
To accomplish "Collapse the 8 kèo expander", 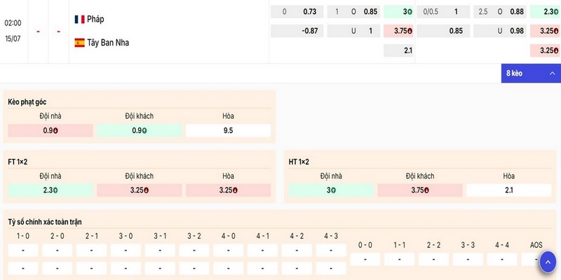I will 531,73.
